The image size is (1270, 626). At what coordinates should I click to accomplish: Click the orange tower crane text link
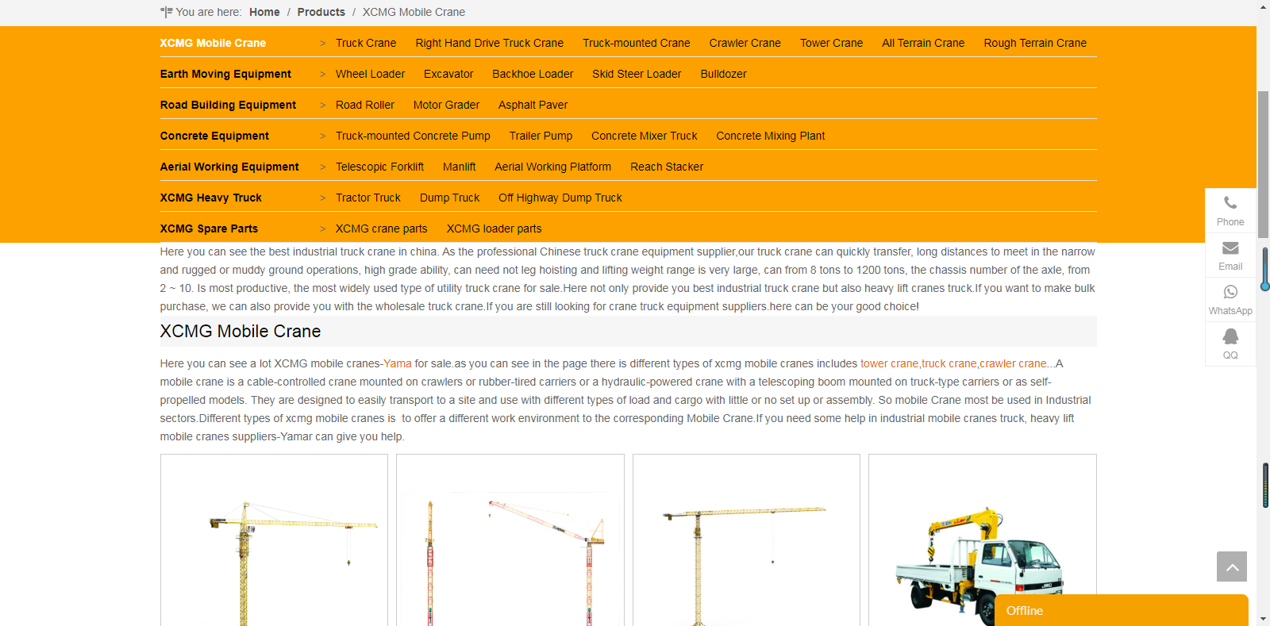[x=889, y=363]
